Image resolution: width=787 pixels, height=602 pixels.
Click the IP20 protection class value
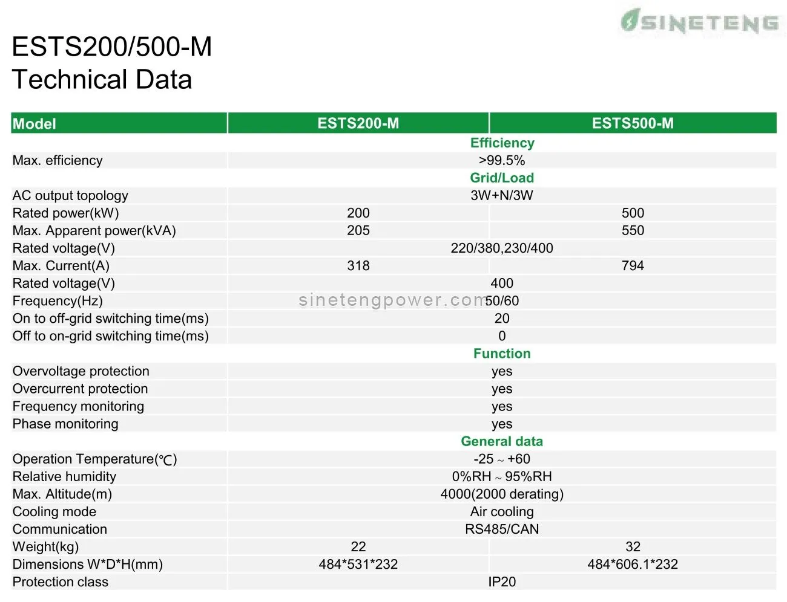pyautogui.click(x=502, y=581)
